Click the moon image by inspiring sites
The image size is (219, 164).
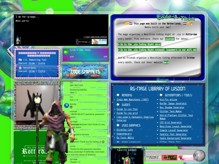(199, 155)
